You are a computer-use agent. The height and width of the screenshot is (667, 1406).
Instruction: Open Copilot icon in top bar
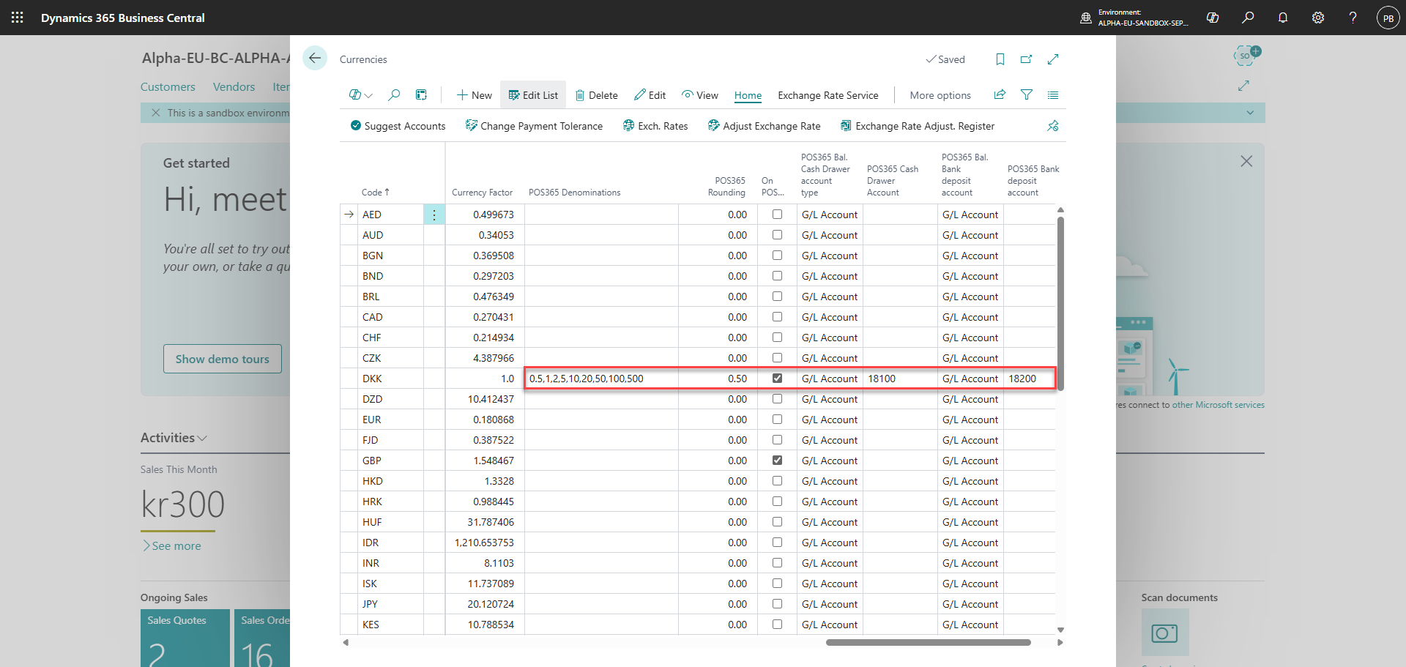(1213, 18)
